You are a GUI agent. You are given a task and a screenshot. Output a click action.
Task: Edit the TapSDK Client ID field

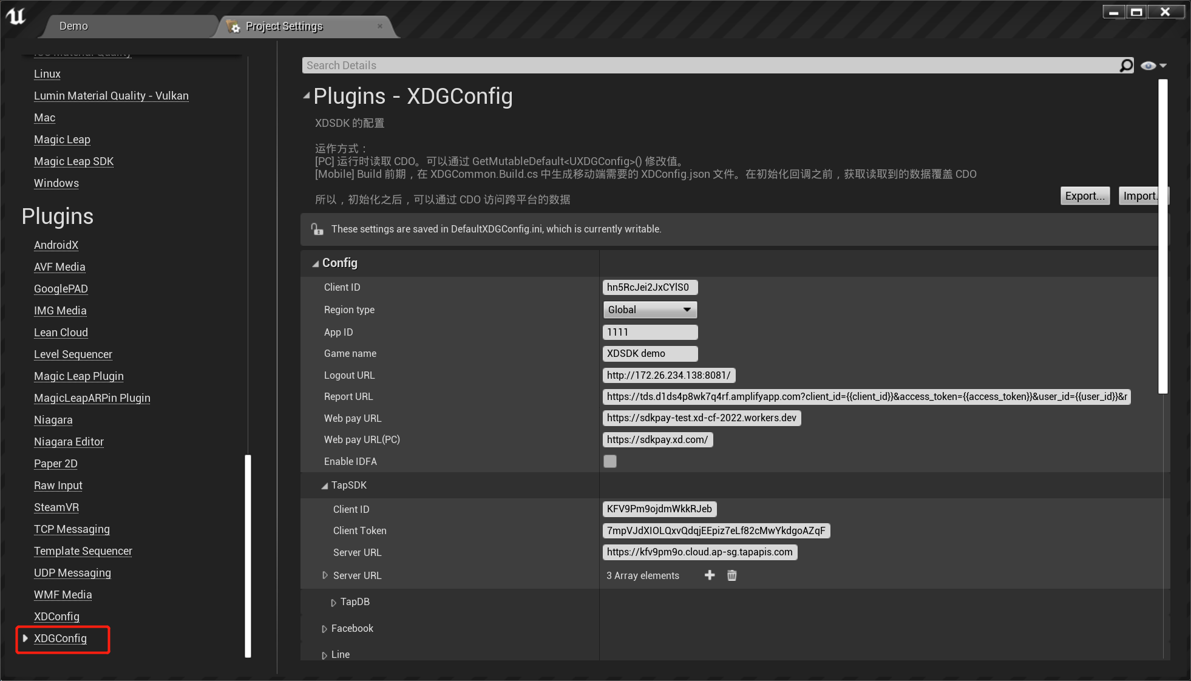pos(660,509)
